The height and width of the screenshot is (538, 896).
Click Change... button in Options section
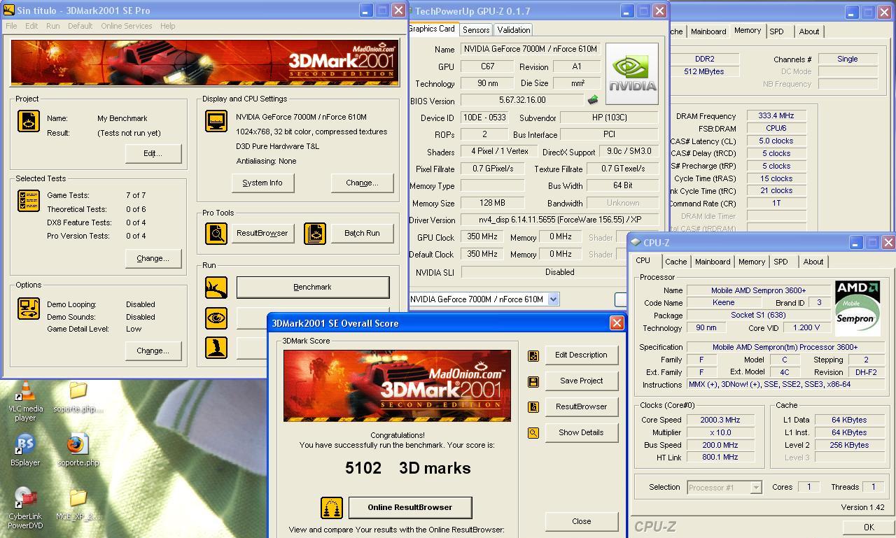tap(153, 351)
